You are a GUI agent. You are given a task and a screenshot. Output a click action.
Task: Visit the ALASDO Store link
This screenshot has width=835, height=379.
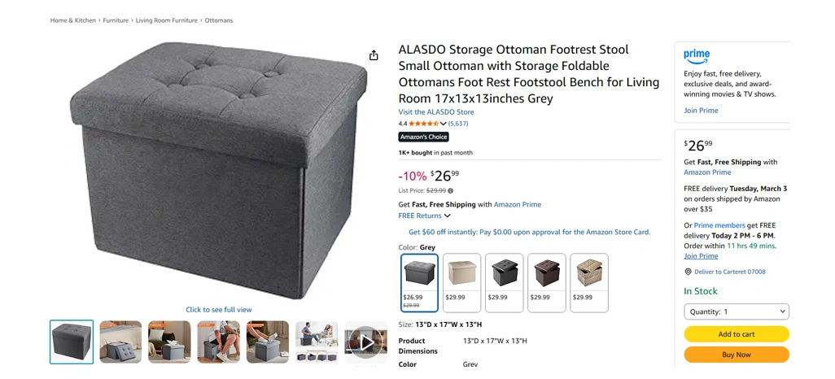point(435,112)
